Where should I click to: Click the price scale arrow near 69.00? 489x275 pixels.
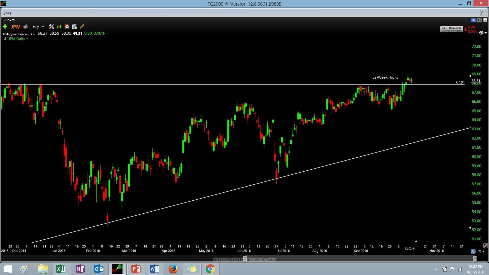470,76
